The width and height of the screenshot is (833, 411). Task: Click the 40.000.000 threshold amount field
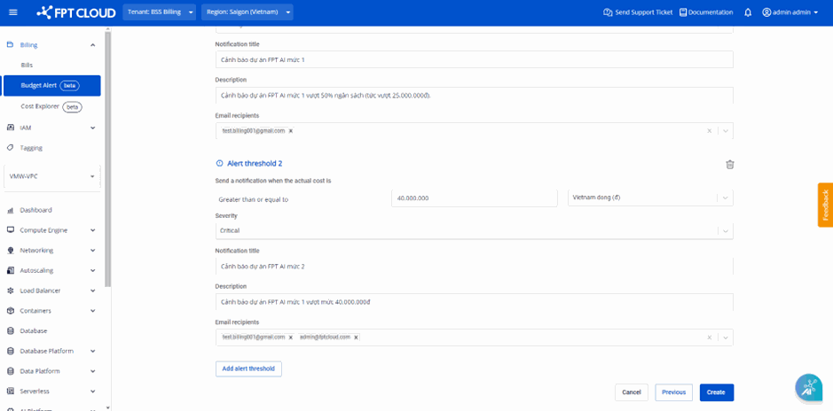(474, 198)
